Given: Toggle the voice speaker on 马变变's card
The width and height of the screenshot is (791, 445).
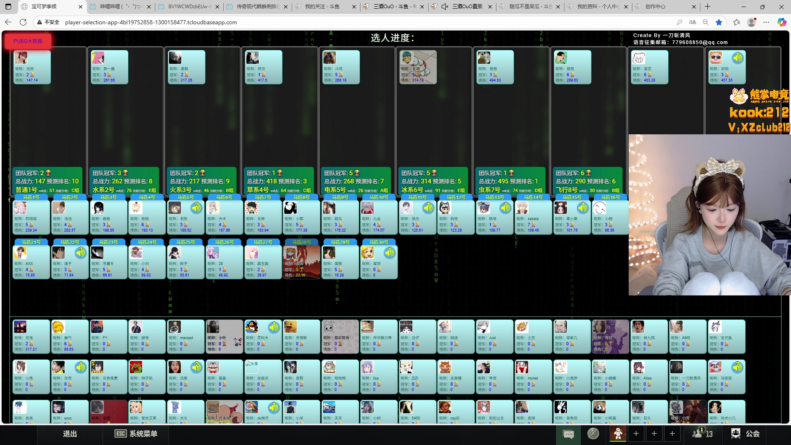Looking at the screenshot, I should coord(737,367).
